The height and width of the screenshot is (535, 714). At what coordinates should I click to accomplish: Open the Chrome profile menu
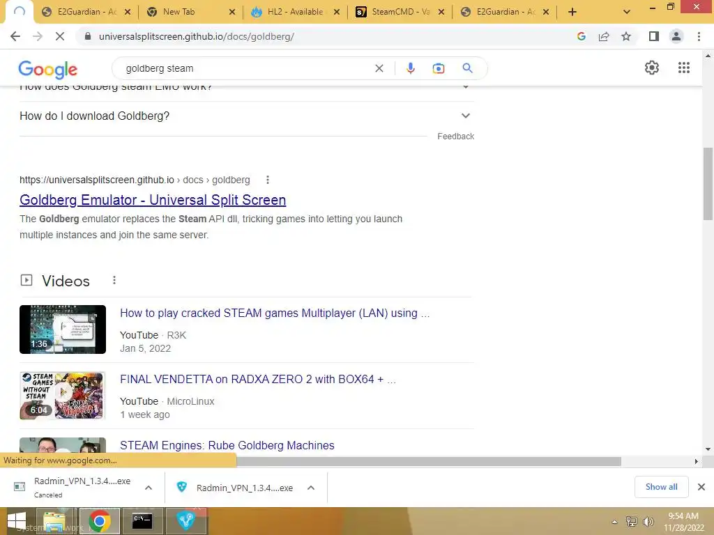(x=676, y=36)
